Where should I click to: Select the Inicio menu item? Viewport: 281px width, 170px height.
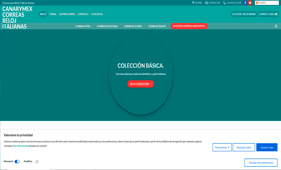[x=43, y=14]
